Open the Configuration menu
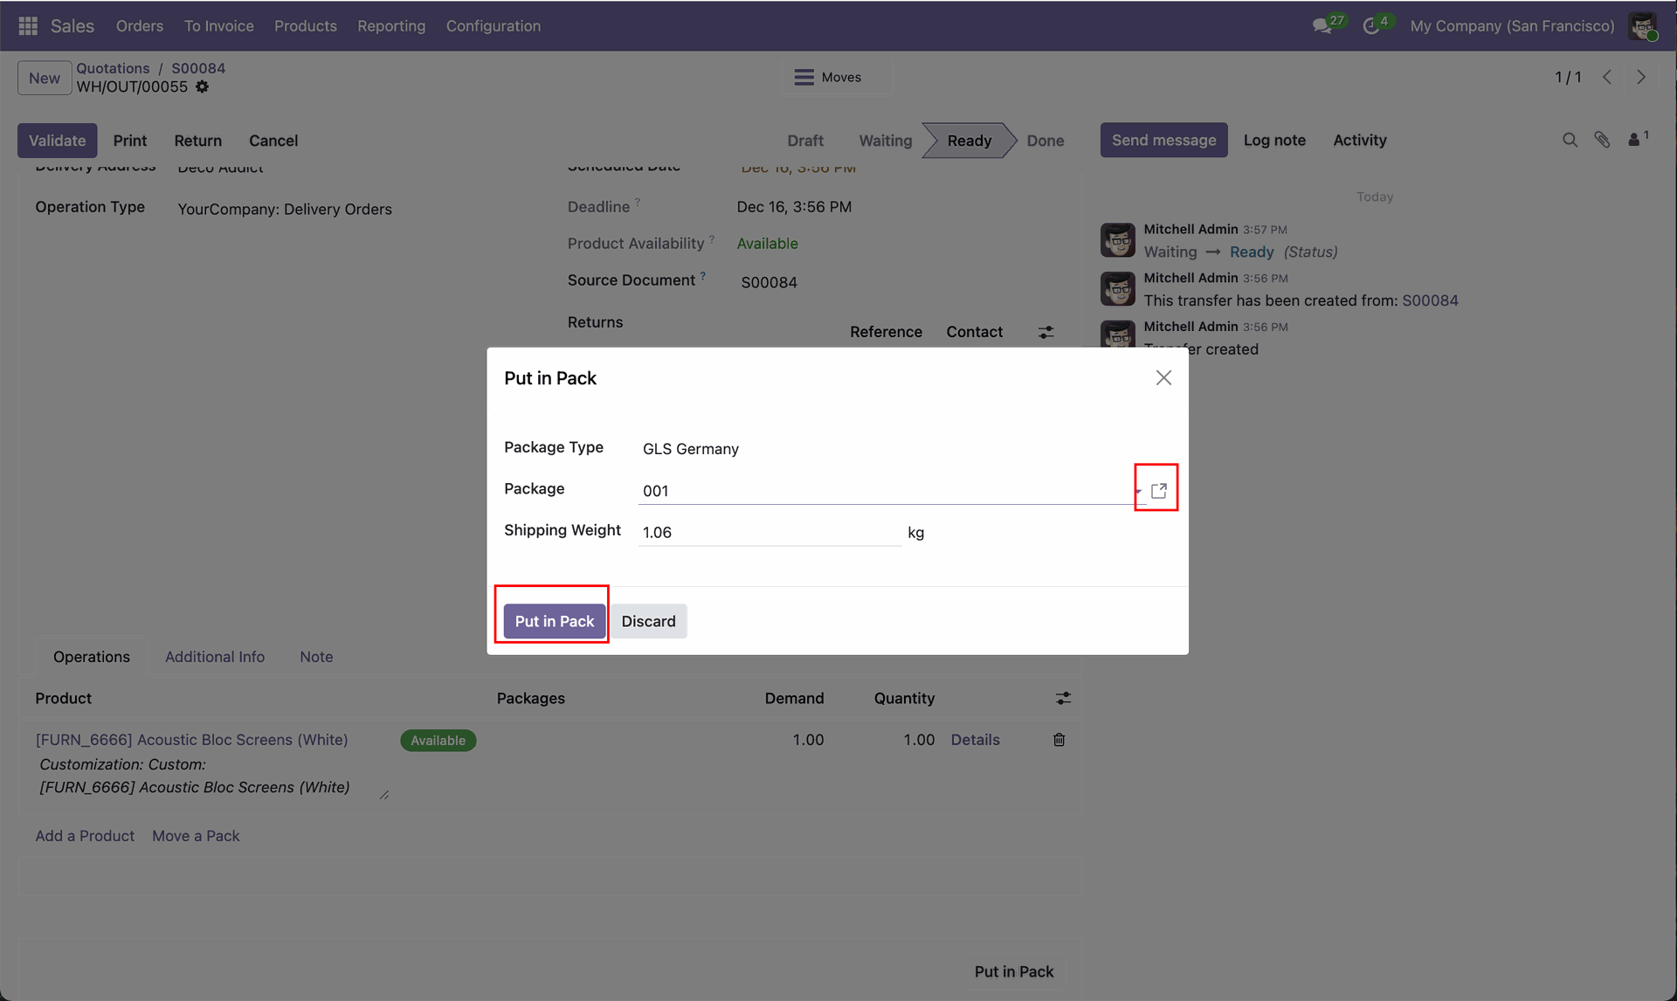 tap(493, 26)
